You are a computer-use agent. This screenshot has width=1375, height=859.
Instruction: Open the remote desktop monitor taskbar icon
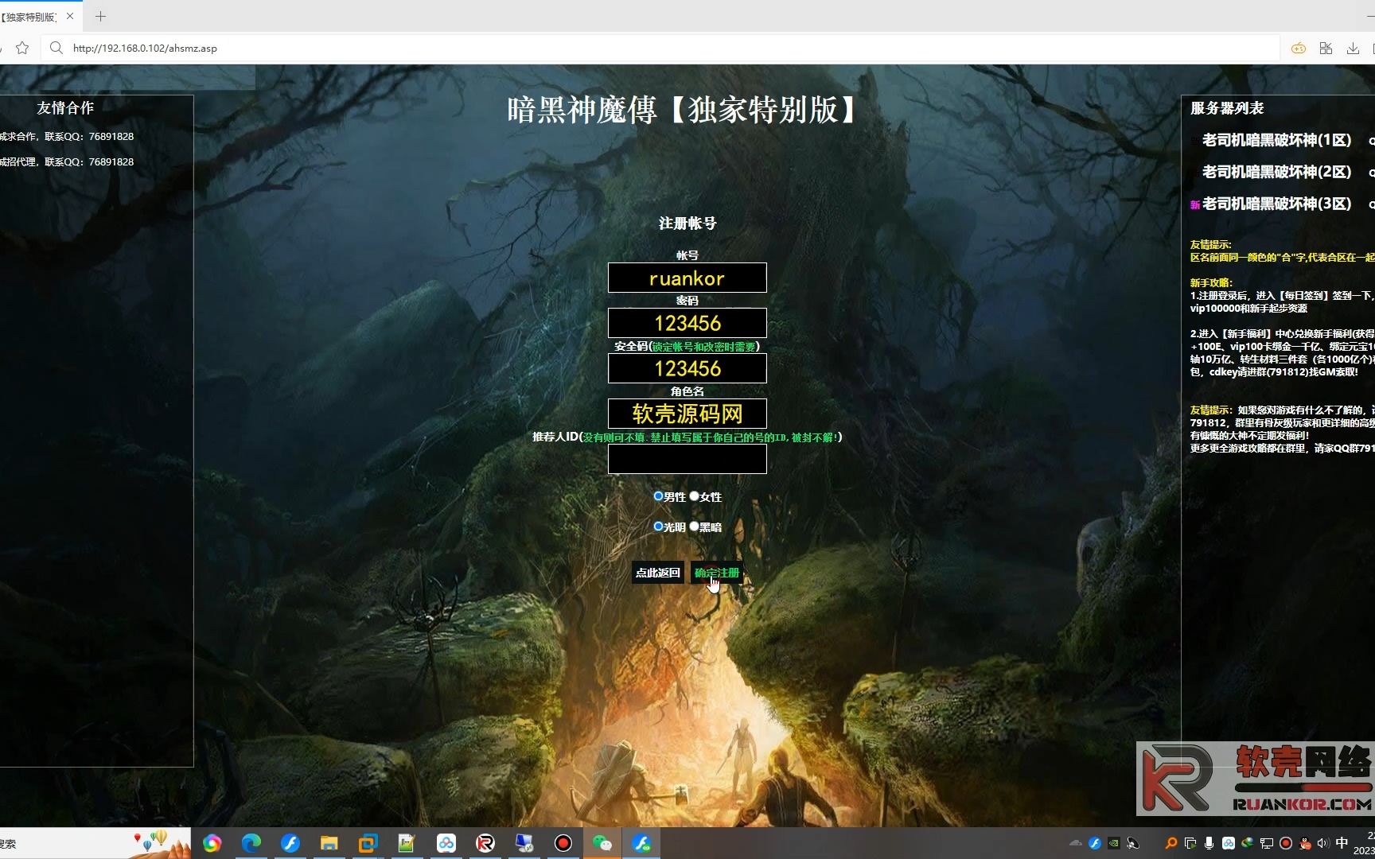point(524,843)
